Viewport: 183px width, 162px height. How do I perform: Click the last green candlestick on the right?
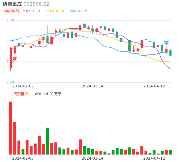[x=170, y=53]
